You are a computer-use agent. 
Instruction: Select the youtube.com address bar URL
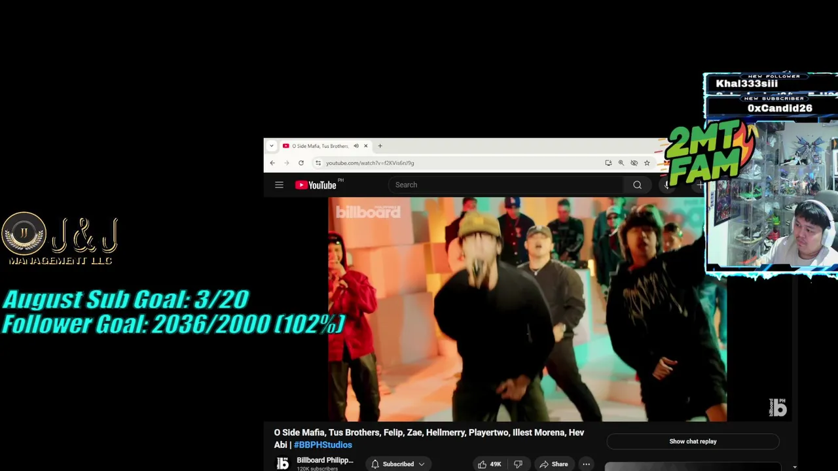[370, 163]
